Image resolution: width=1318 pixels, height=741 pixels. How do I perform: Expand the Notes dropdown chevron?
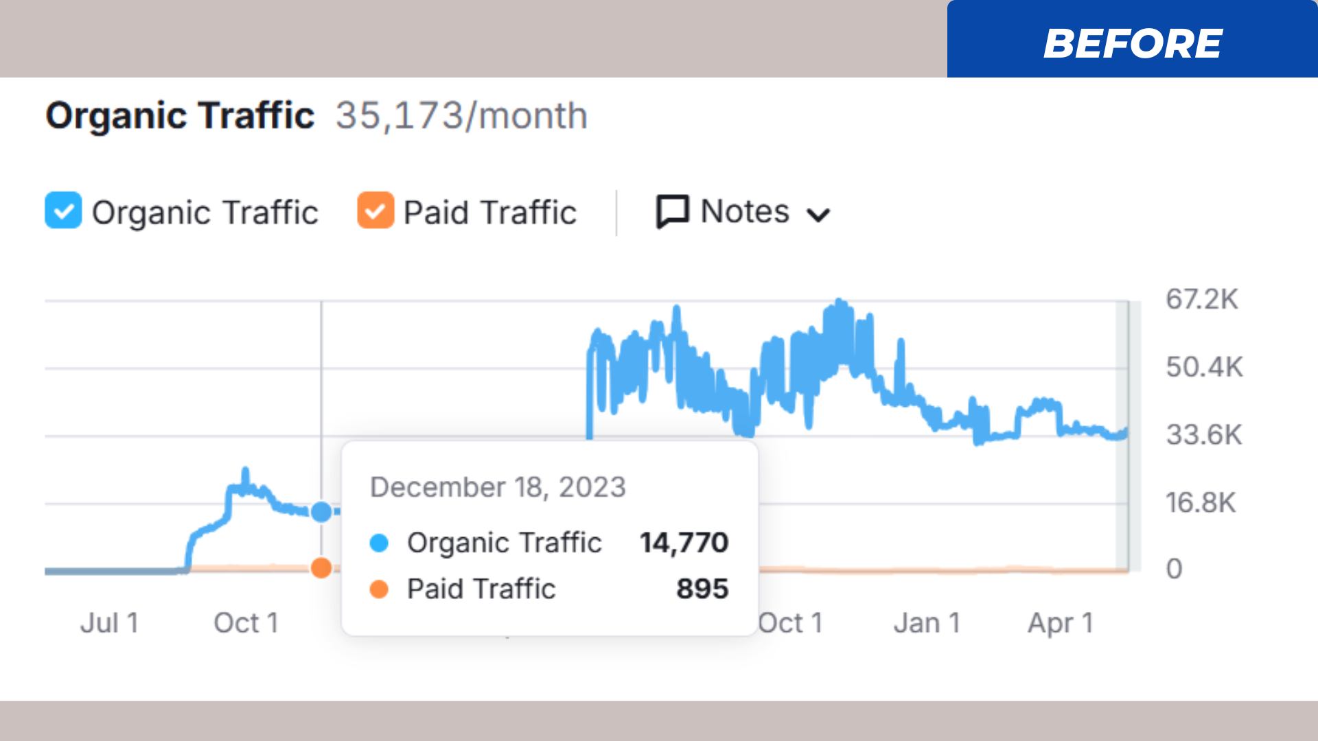coord(818,215)
